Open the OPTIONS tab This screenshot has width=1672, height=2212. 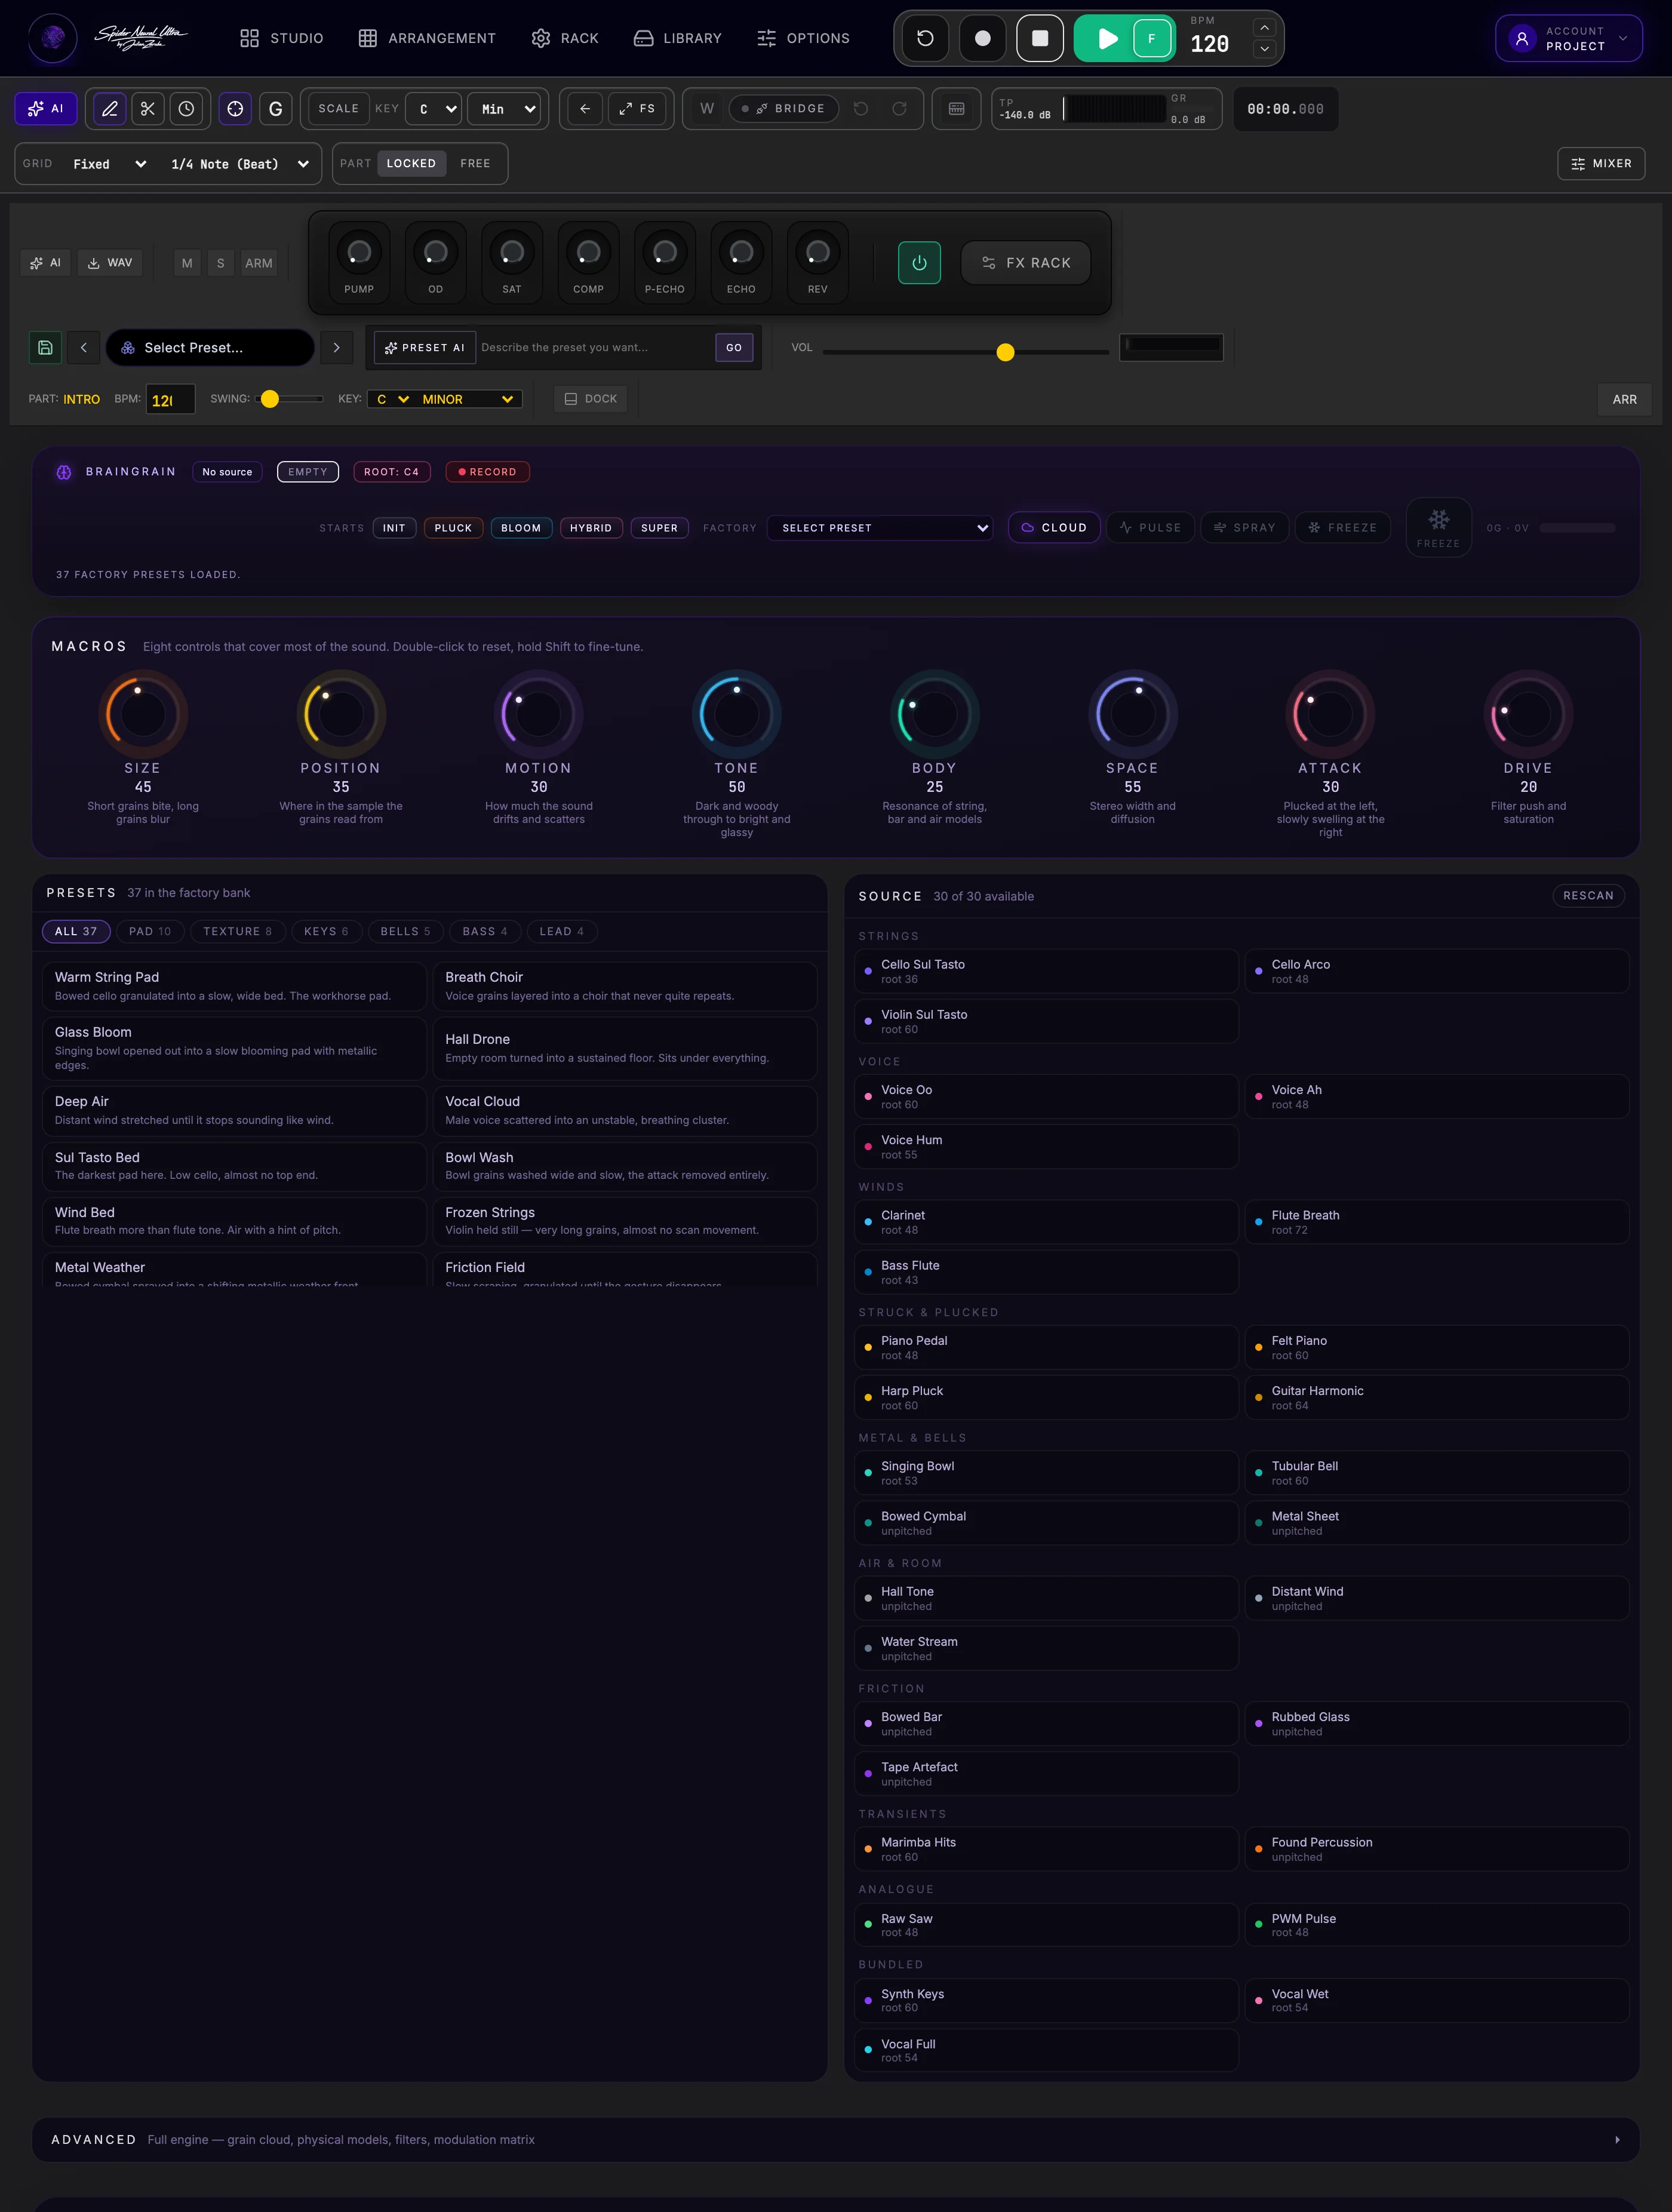[x=803, y=38]
